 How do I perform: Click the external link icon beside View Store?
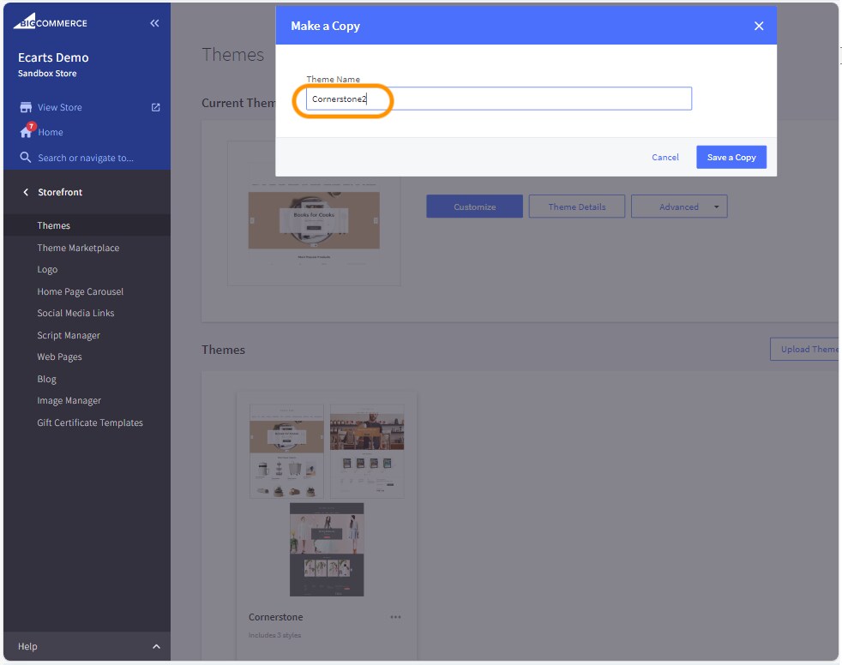tap(154, 107)
